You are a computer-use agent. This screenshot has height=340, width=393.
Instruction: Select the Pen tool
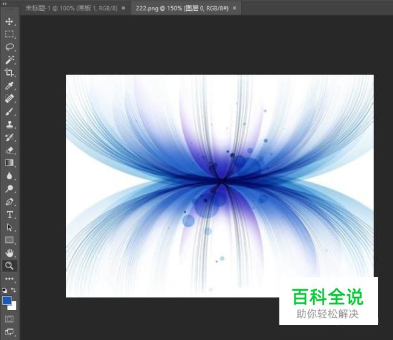pyautogui.click(x=9, y=202)
